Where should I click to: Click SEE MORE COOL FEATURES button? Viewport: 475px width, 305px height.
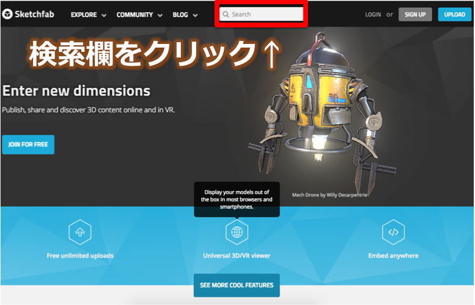237,285
